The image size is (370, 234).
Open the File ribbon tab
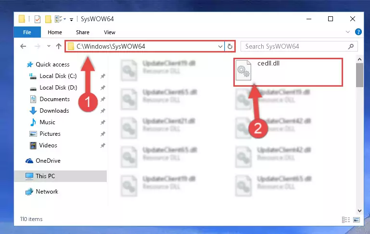(x=27, y=32)
